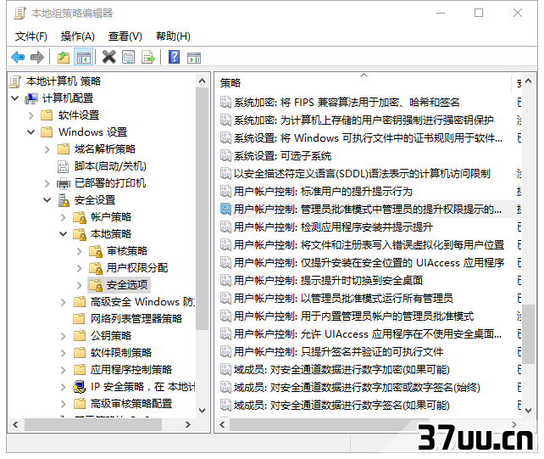Click policy icon for 检测应用程序安装并提示提升
The image size is (544, 459).
225,227
